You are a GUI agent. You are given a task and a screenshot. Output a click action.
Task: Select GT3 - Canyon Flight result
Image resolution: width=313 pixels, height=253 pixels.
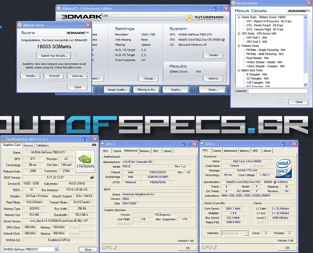click(x=265, y=29)
